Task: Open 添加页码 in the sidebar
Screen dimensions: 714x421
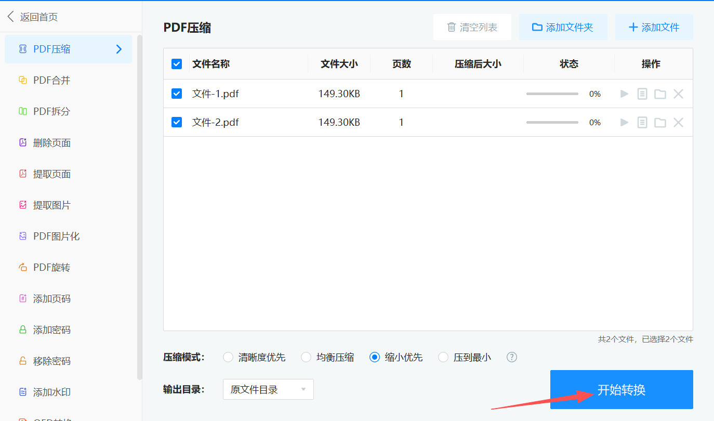Action: pyautogui.click(x=69, y=298)
